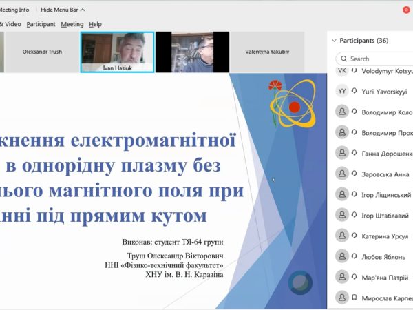Screen dimensions: 413x310
Task: Click the headset icon next to Заровська Анна
Action: 355,174
